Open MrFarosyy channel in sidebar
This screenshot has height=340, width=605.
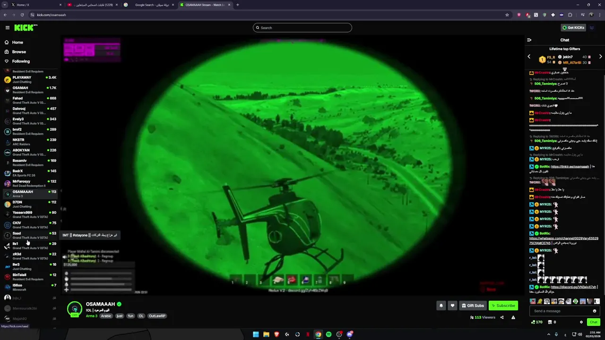point(30,183)
